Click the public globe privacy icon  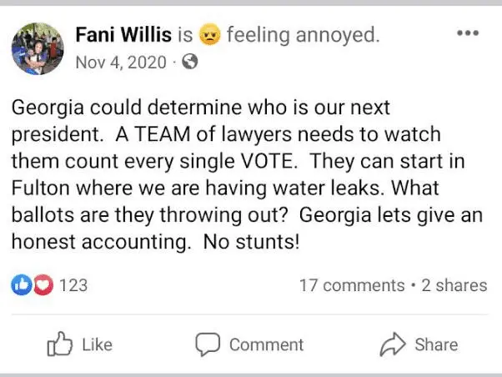pos(188,62)
